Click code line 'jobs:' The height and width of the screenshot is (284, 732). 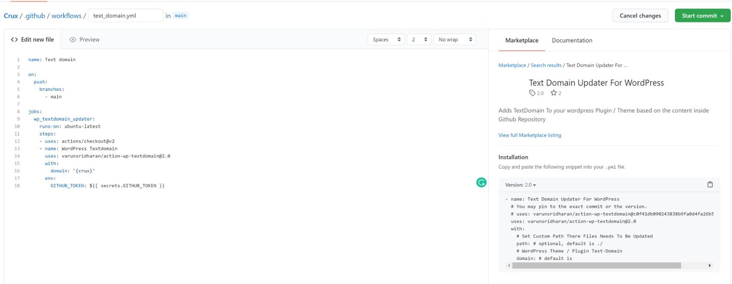pos(35,112)
